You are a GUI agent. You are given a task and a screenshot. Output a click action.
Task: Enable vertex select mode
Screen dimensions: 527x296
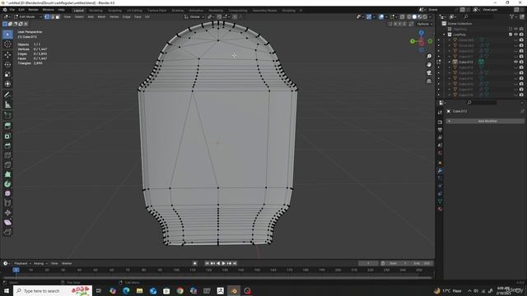(x=47, y=16)
